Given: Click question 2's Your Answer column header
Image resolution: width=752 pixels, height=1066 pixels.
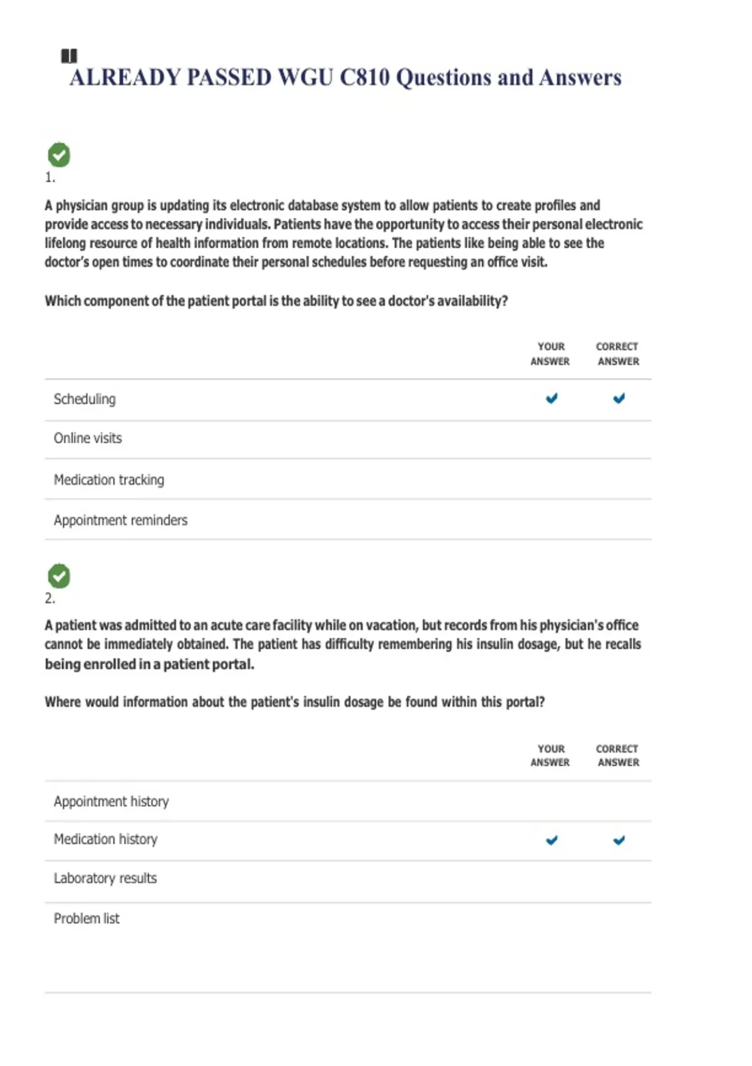Looking at the screenshot, I should point(550,756).
